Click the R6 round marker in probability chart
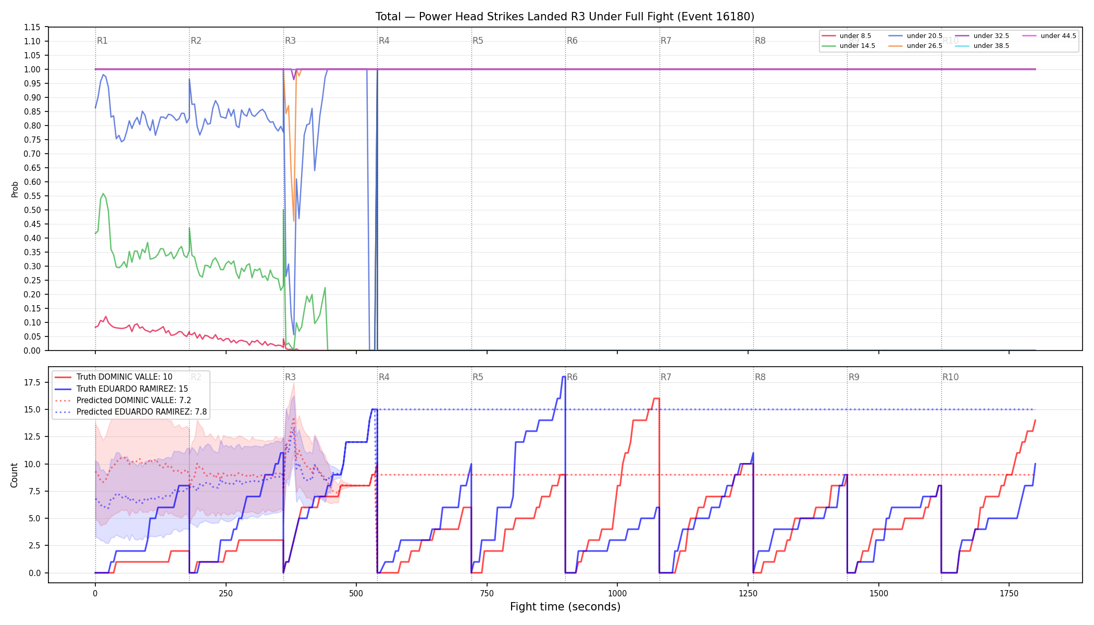The width and height of the screenshot is (1094, 625). click(x=572, y=41)
